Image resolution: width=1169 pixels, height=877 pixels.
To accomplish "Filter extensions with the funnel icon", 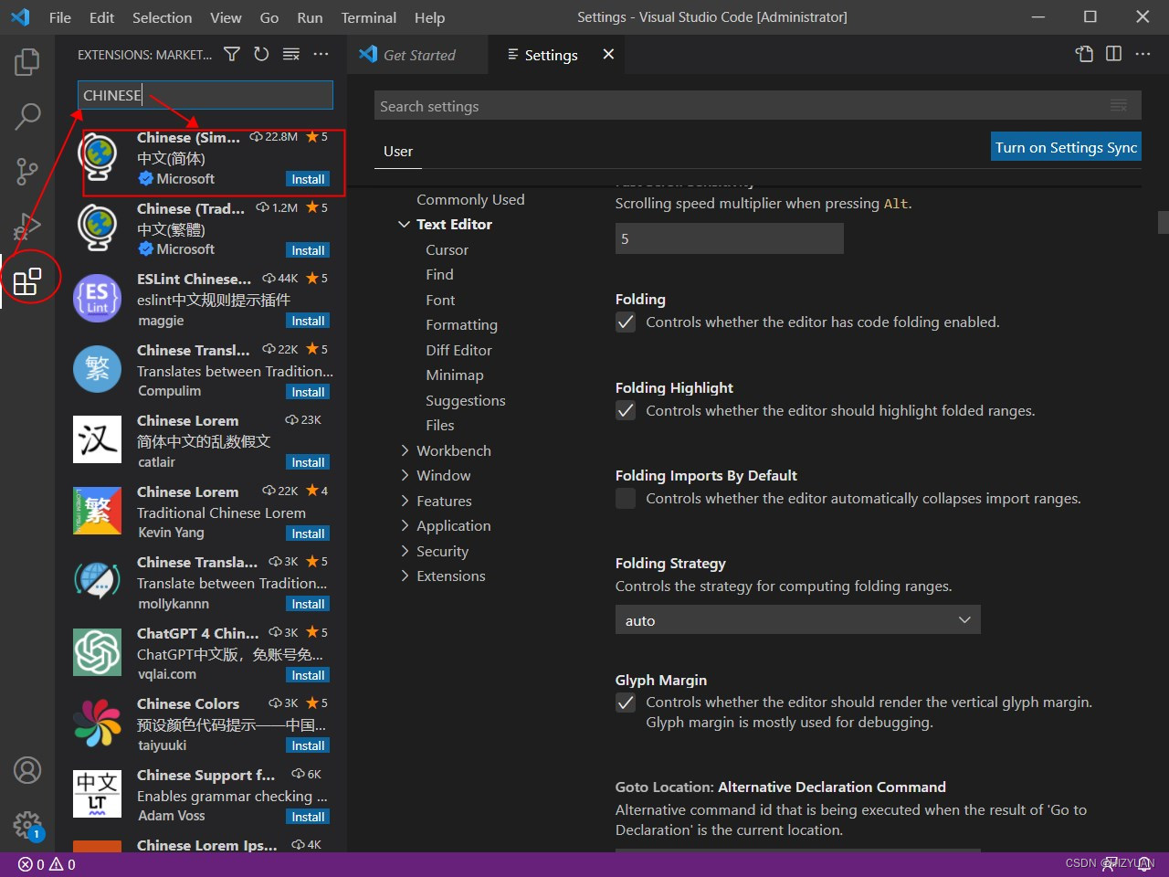I will point(232,55).
